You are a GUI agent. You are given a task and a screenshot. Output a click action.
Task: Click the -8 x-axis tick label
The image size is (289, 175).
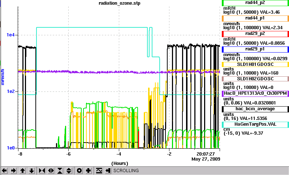click(x=20, y=154)
